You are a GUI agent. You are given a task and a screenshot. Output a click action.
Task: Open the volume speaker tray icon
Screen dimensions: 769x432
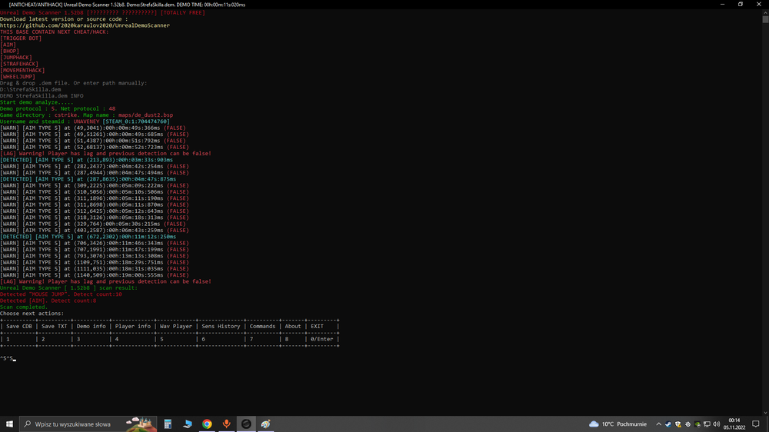pyautogui.click(x=717, y=424)
